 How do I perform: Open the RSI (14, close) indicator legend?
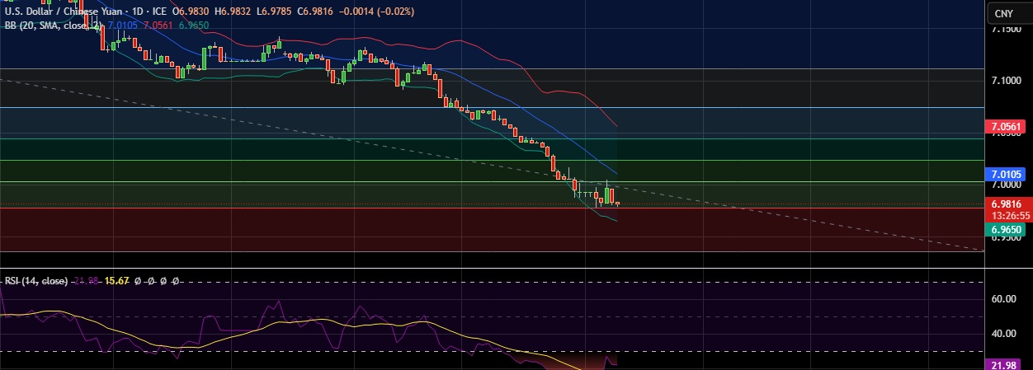pos(36,281)
